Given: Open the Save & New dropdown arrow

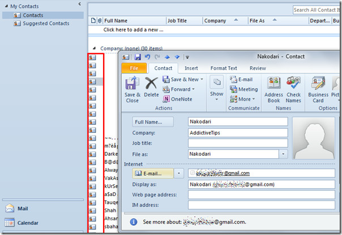Looking at the screenshot, I should tap(202, 80).
